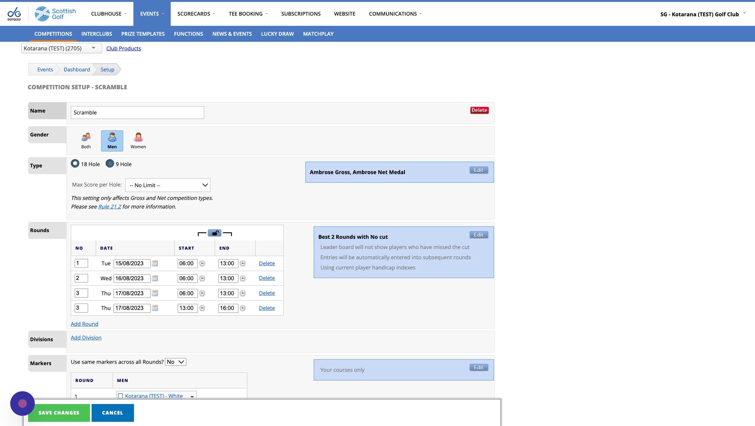Toggle the rounds lock icon
The image size is (755, 426).
(x=215, y=233)
